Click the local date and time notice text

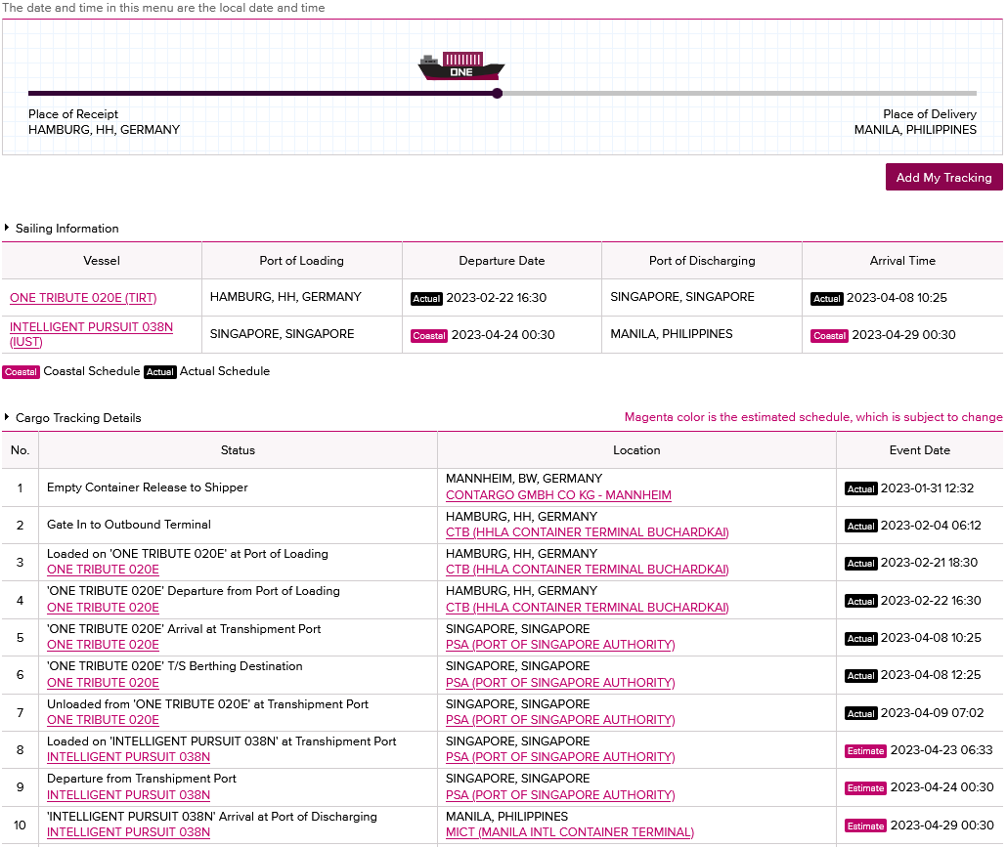(x=164, y=8)
